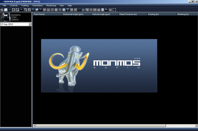Click the checkmark icon in the toolbar
This screenshot has width=198, height=131.
pyautogui.click(x=37, y=10)
